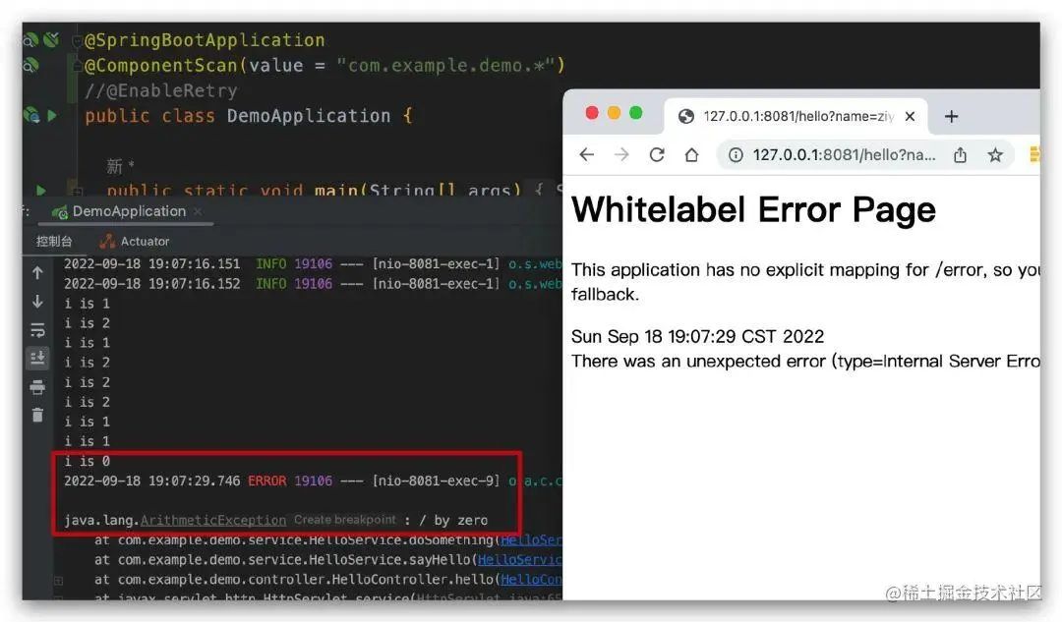This screenshot has width=1062, height=622.
Task: Switch to the Actuator tab
Action: pos(134,241)
